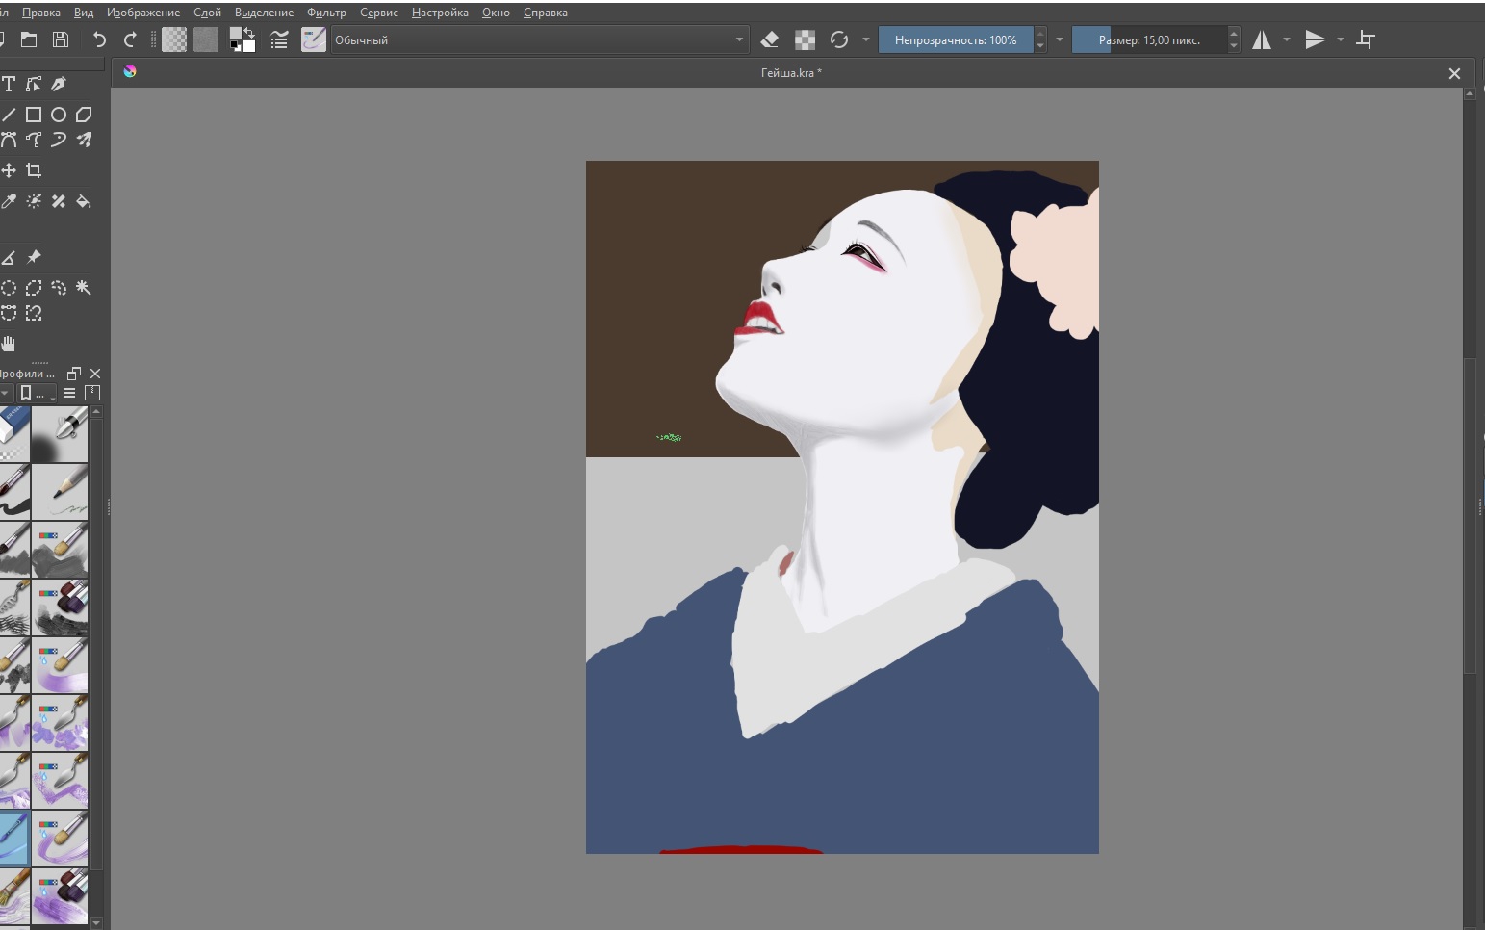This screenshot has height=930, width=1485.
Task: Select the Text tool
Action: point(9,84)
